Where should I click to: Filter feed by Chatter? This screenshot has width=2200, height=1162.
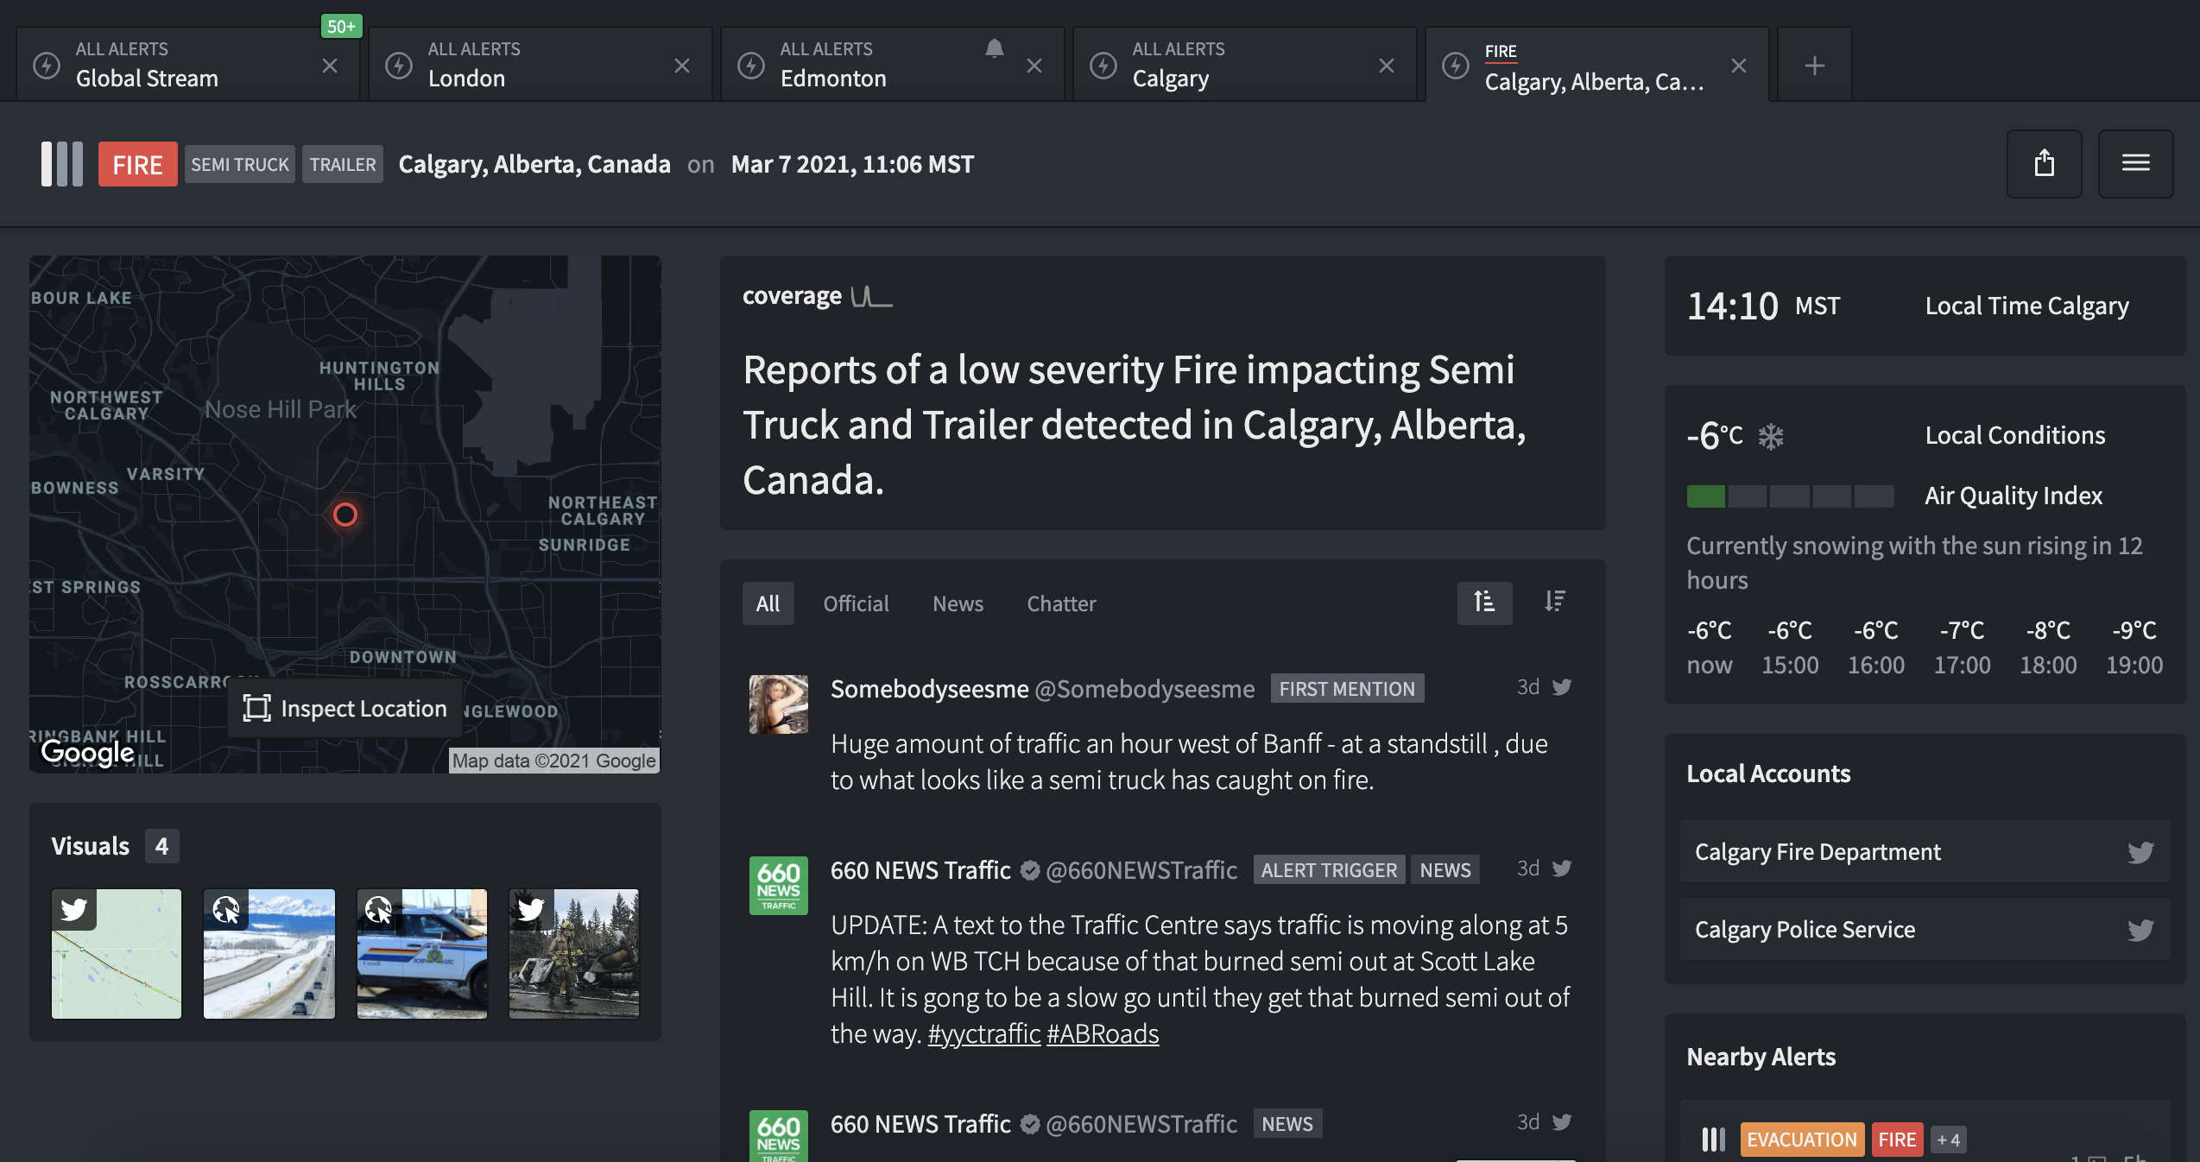tap(1061, 603)
